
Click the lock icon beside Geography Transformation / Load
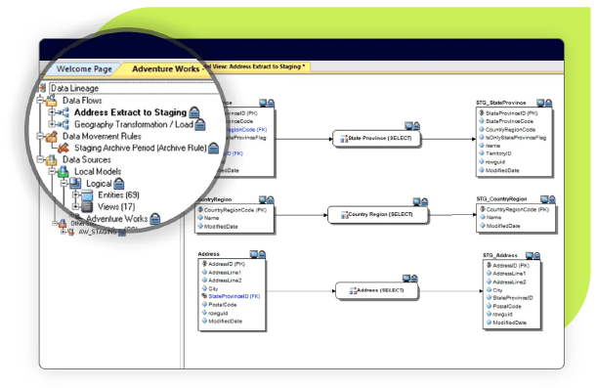200,124
